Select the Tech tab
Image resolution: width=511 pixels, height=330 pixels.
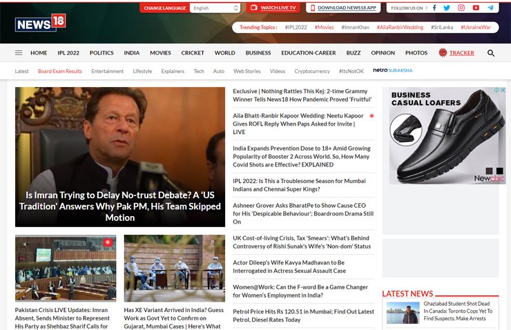pyautogui.click(x=199, y=71)
